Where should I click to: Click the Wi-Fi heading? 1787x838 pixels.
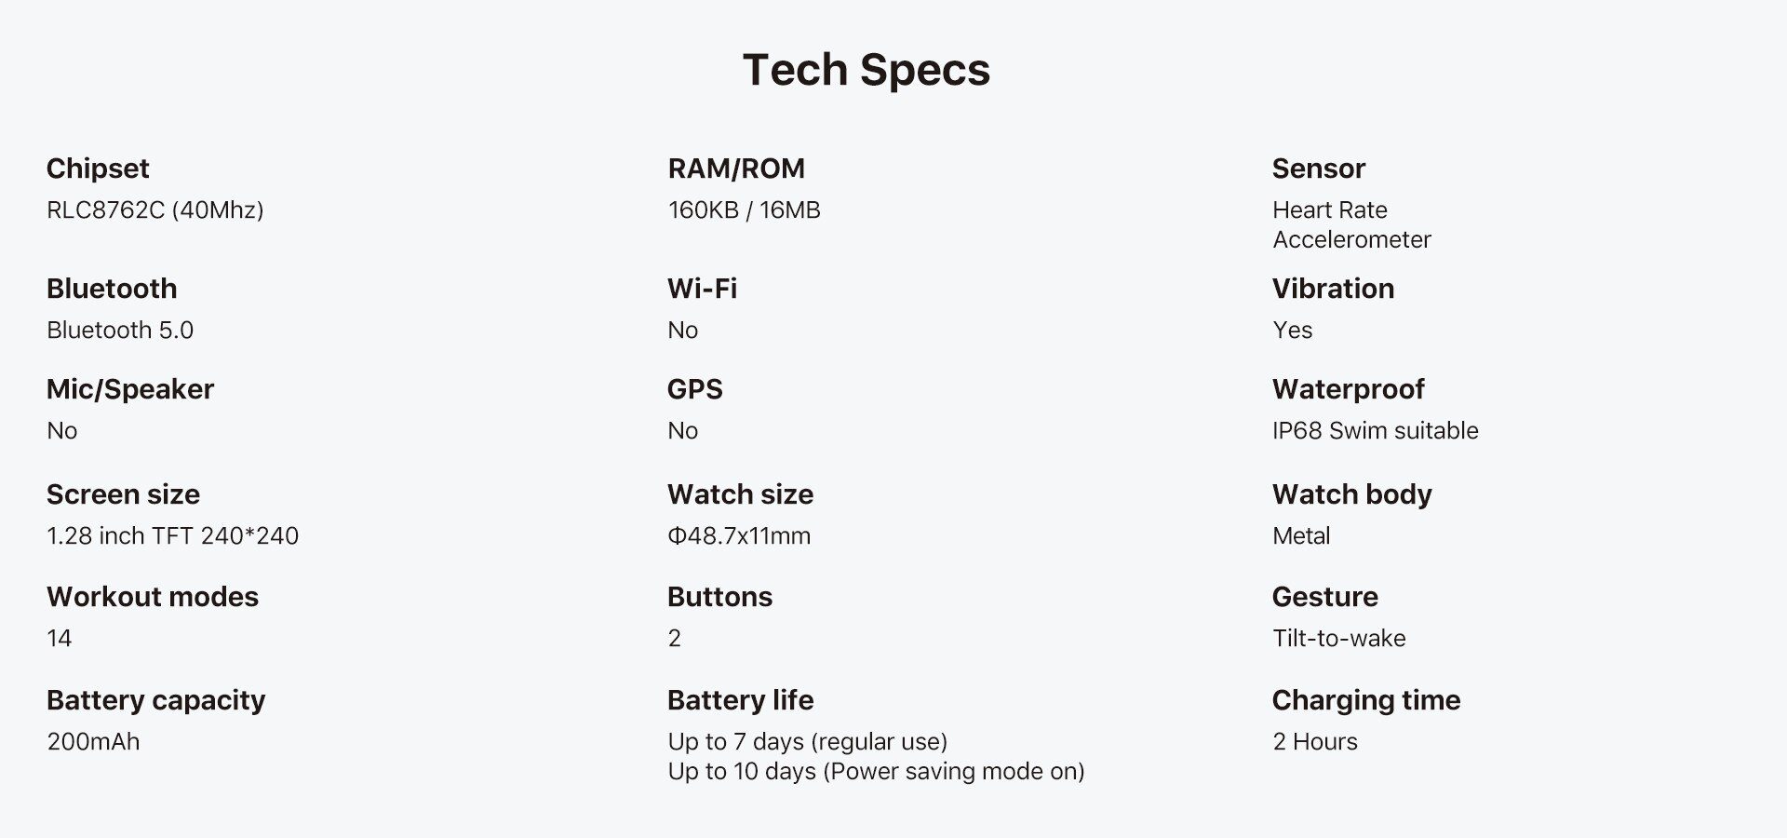[702, 289]
